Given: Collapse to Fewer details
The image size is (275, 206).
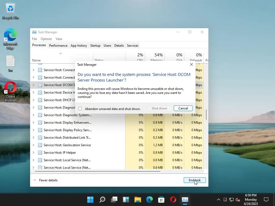Looking at the screenshot, I should pos(45,180).
